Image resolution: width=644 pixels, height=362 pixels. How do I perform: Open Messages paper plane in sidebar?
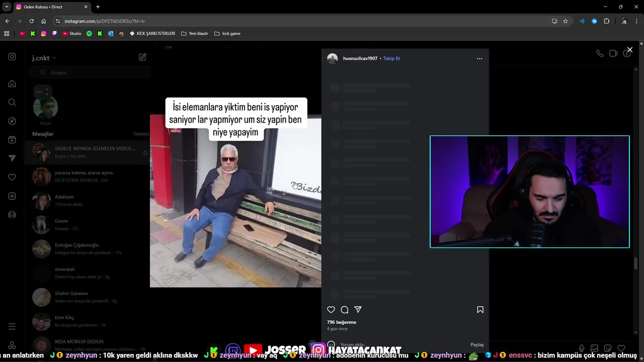(12, 158)
